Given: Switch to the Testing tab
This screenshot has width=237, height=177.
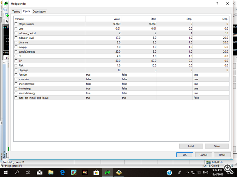Looking at the screenshot, I should click(16, 11).
